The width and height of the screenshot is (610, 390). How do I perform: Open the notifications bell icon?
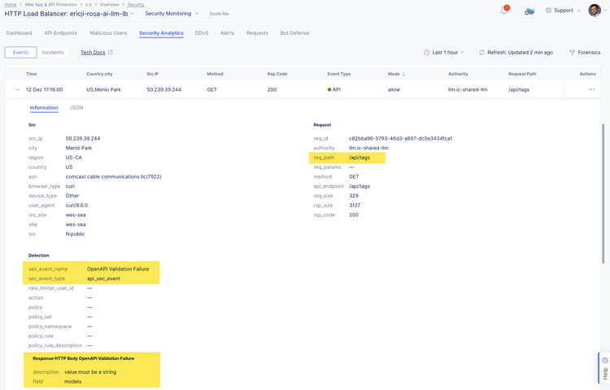point(504,11)
